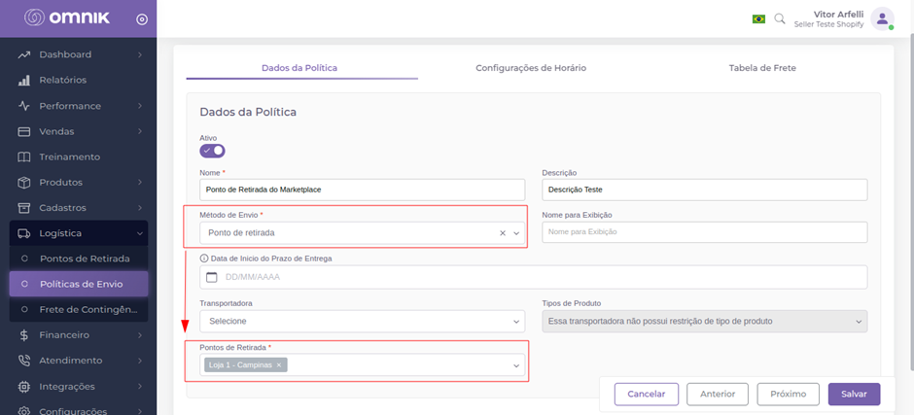
Task: Click the Omnik logo
Action: tap(66, 18)
